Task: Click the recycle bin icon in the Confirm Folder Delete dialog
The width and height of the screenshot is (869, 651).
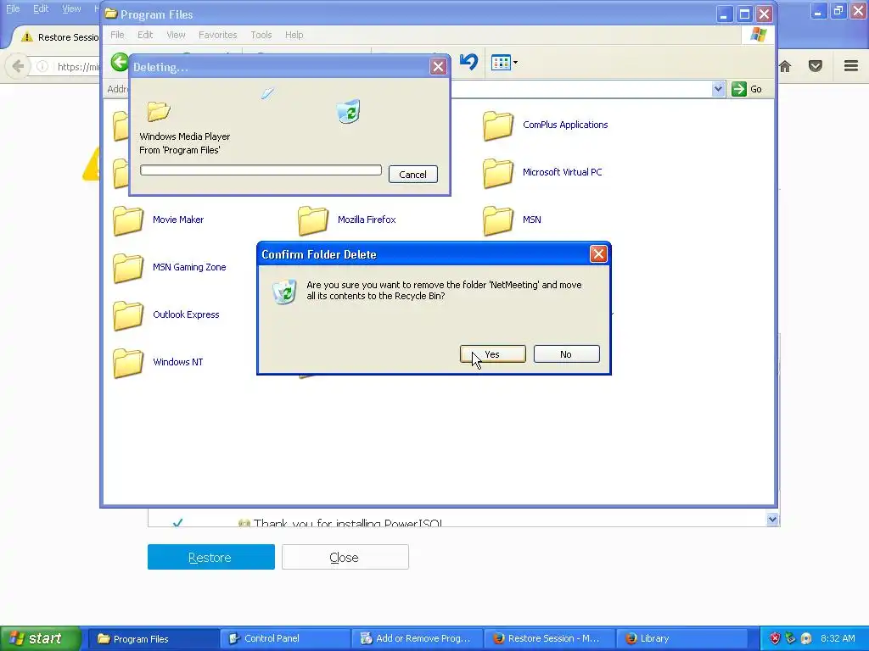Action: (x=284, y=292)
